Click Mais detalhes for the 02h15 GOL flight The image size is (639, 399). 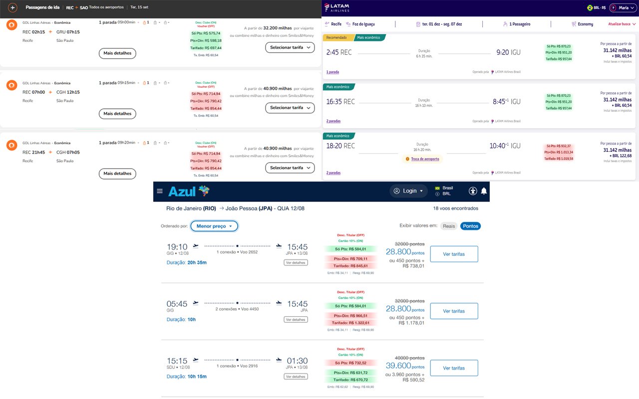point(117,53)
